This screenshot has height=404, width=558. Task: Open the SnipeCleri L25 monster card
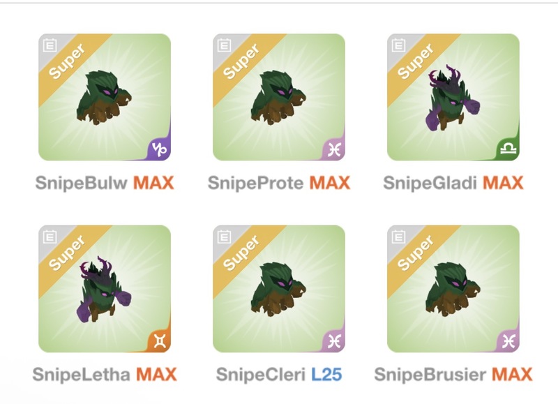pyautogui.click(x=279, y=289)
